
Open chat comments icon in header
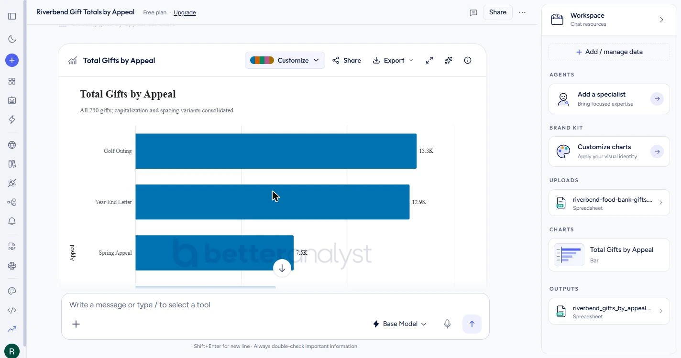473,12
